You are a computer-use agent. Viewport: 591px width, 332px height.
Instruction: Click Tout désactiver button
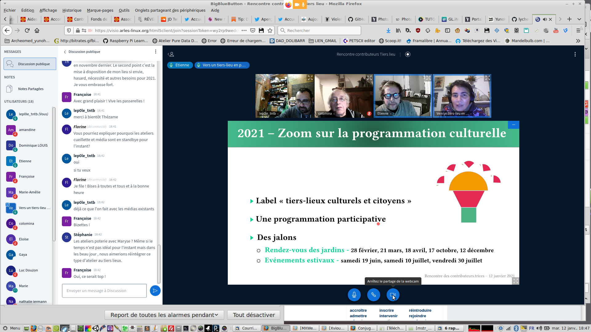coord(254,315)
